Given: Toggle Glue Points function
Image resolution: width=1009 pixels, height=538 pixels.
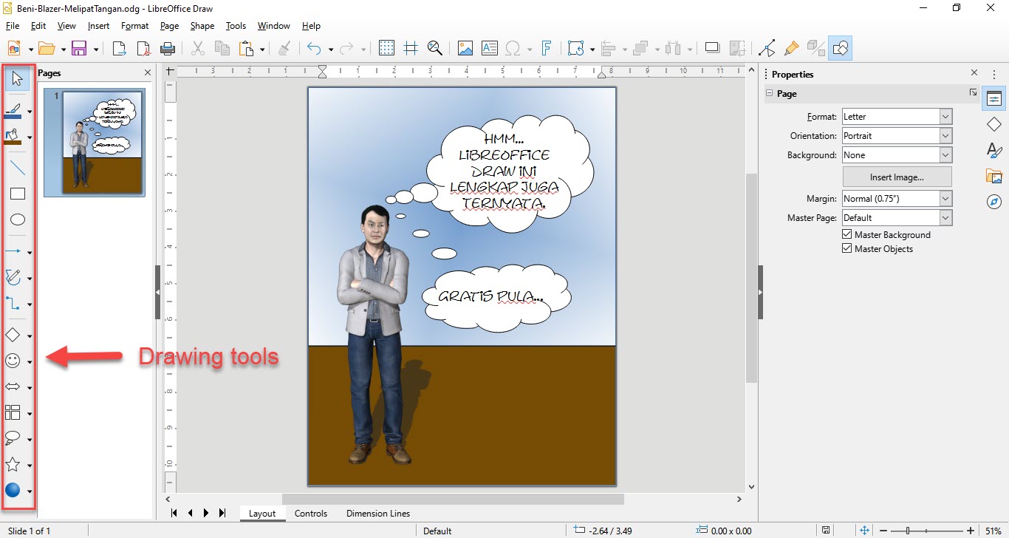Looking at the screenshot, I should point(792,49).
